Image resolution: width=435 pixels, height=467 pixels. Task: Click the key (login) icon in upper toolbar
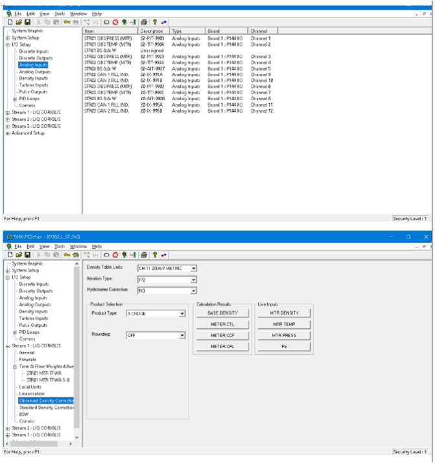[x=67, y=22]
